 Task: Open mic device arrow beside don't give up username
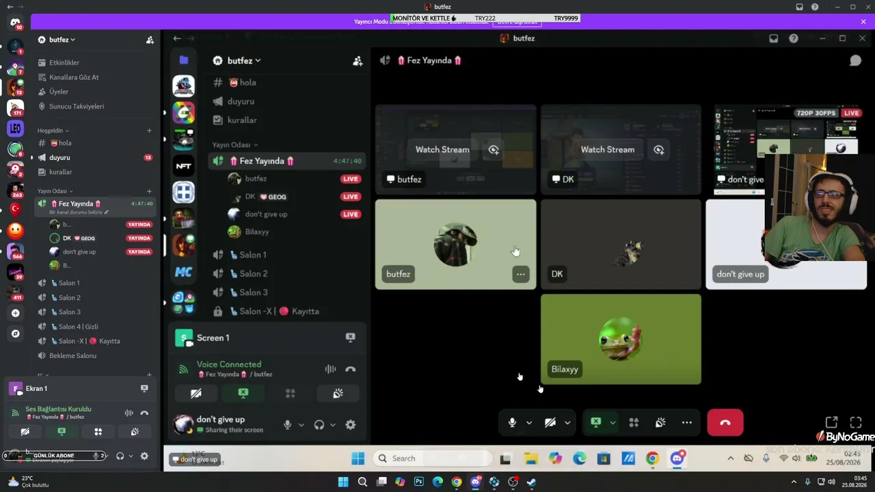[301, 424]
